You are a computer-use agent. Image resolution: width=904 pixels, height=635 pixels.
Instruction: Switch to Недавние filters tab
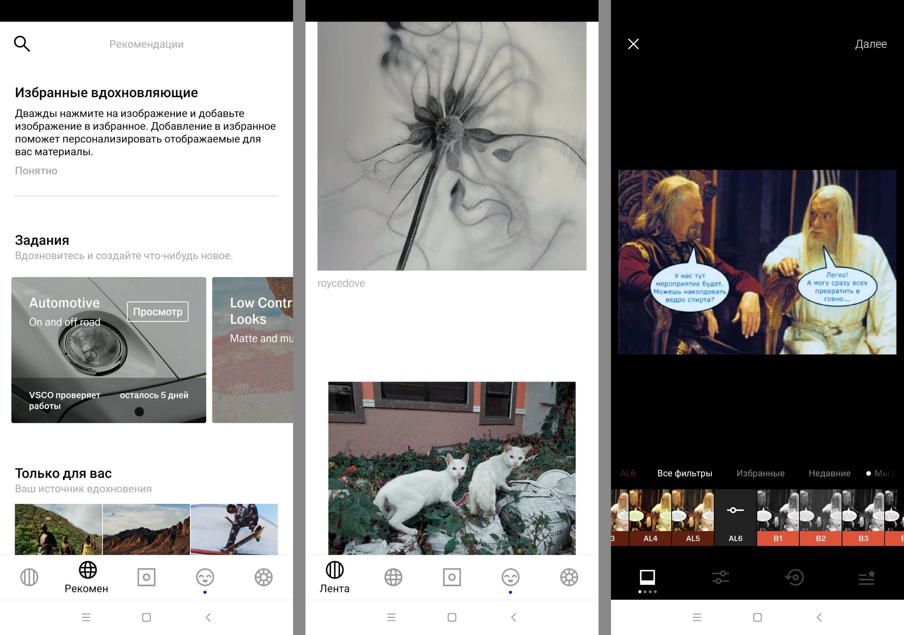[x=829, y=473]
